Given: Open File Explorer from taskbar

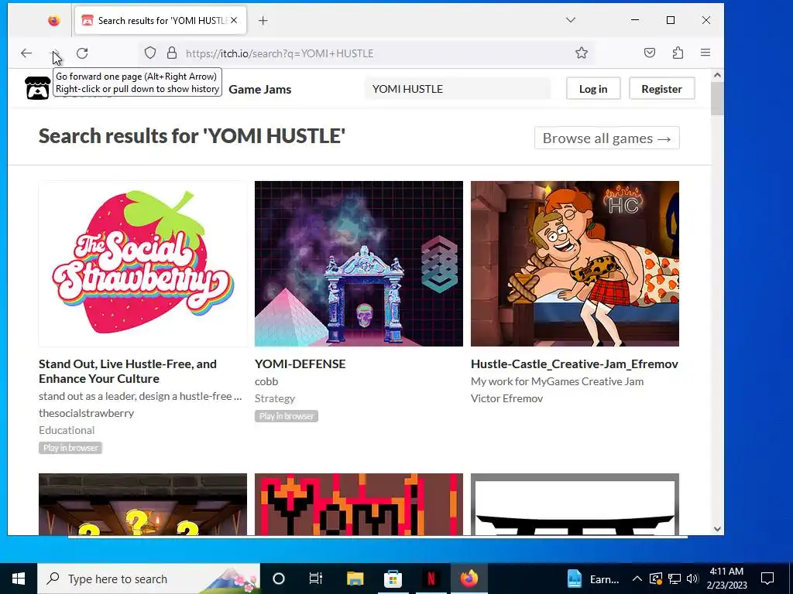Looking at the screenshot, I should [355, 579].
